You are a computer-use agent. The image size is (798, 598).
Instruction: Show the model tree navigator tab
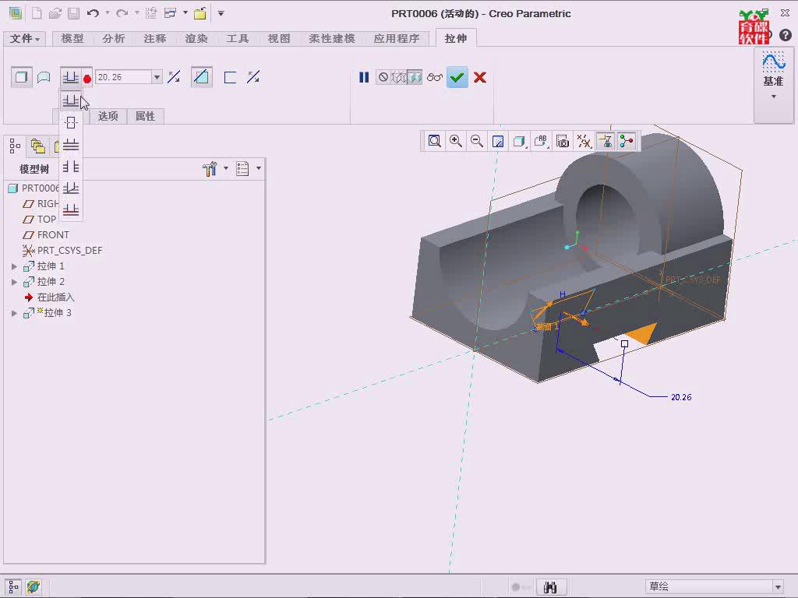[x=15, y=146]
